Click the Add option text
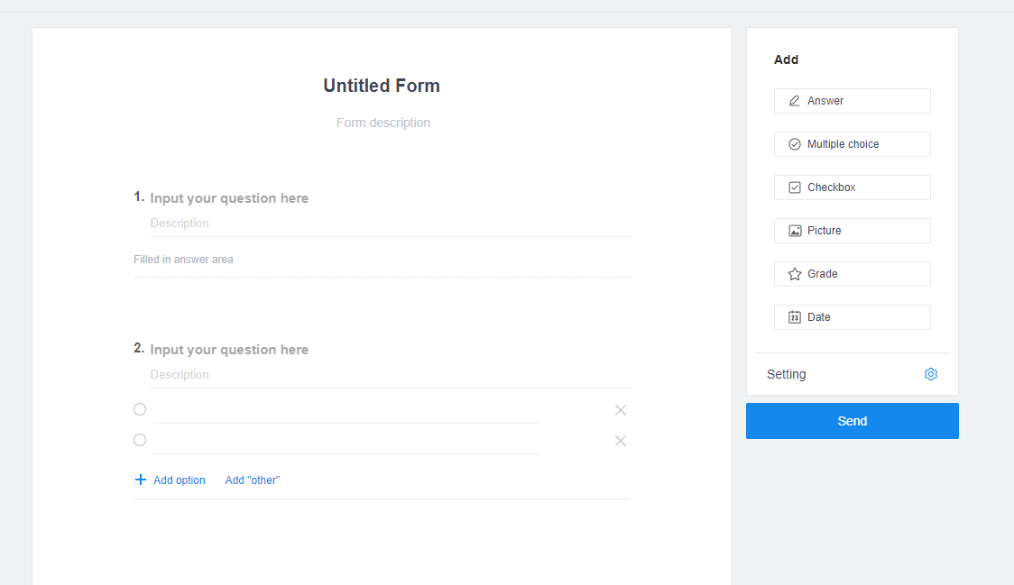The width and height of the screenshot is (1014, 585). pyautogui.click(x=178, y=480)
